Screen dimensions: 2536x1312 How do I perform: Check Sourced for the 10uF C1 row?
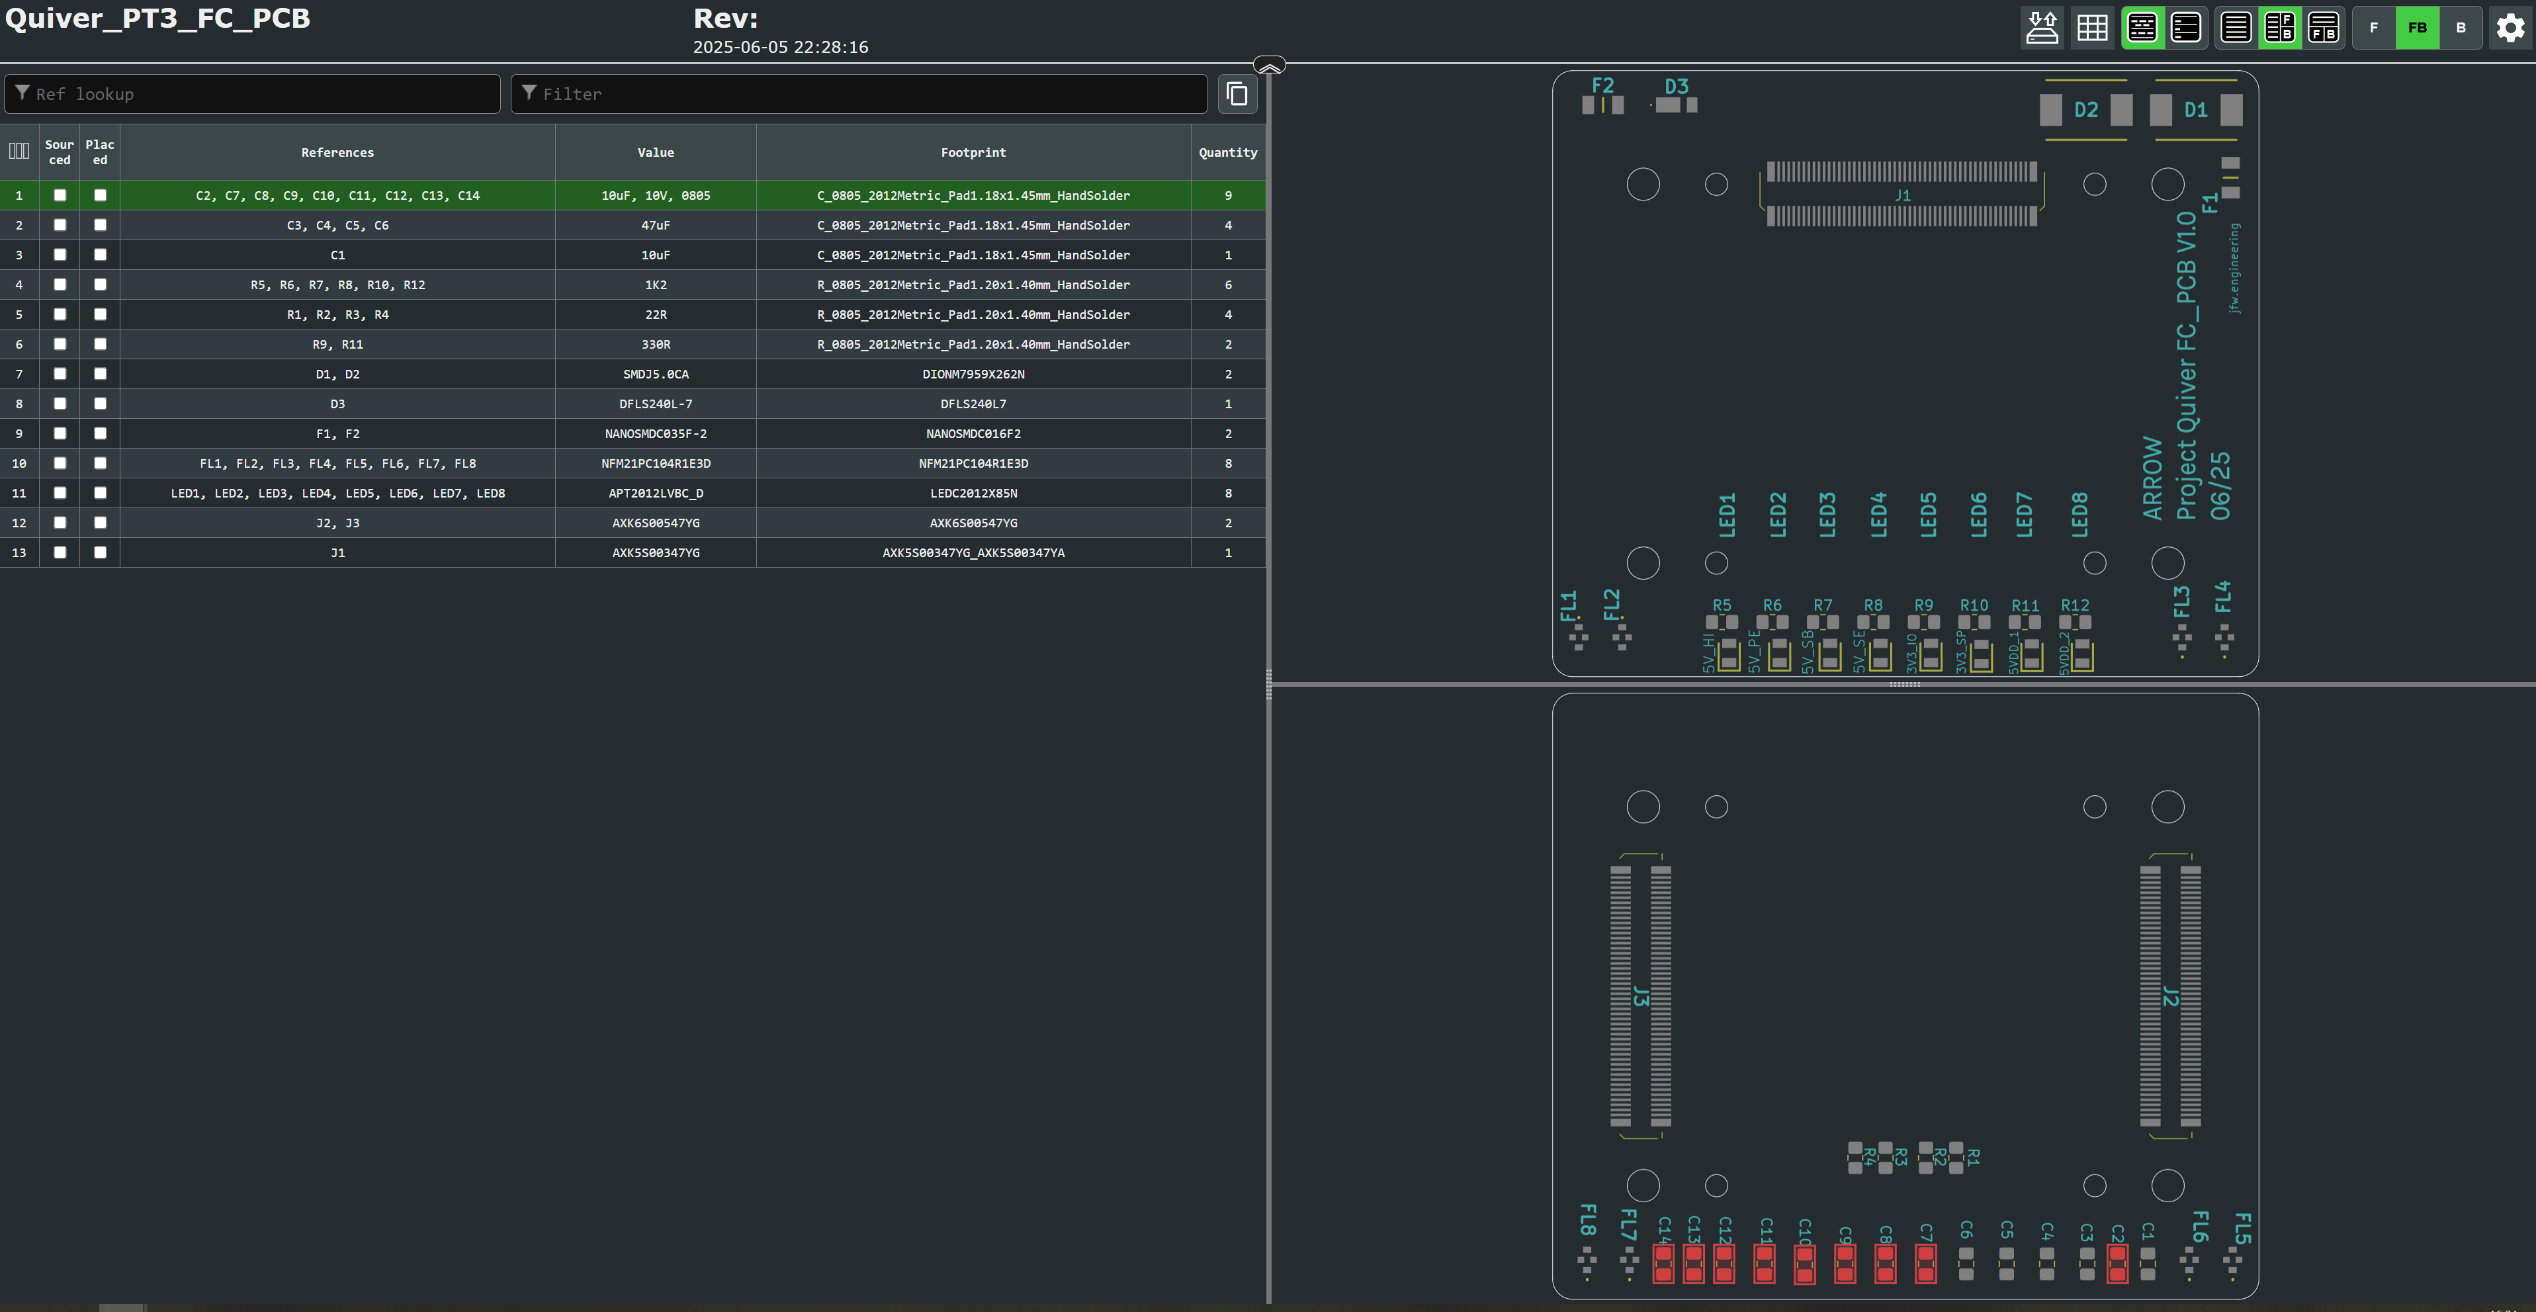click(x=60, y=255)
